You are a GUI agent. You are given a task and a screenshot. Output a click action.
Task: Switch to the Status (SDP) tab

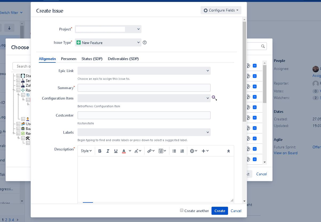[92, 59]
